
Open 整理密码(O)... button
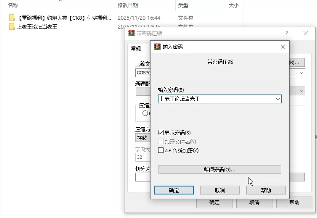[219, 170]
